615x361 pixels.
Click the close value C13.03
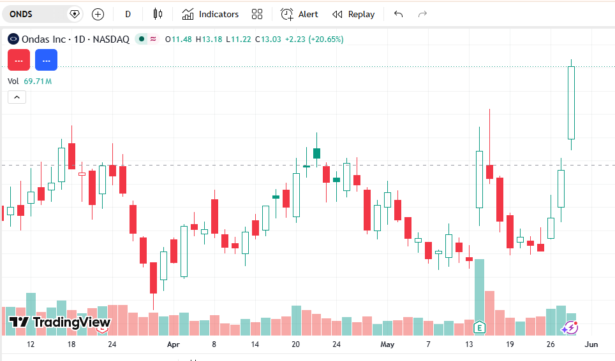tap(269, 39)
